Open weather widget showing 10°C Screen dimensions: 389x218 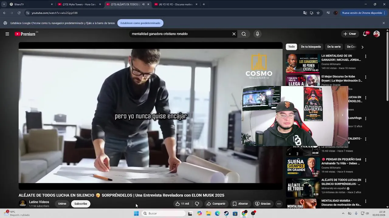[17, 213]
